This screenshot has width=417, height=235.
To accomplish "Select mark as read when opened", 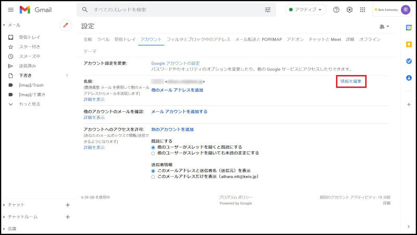I will pyautogui.click(x=153, y=147).
